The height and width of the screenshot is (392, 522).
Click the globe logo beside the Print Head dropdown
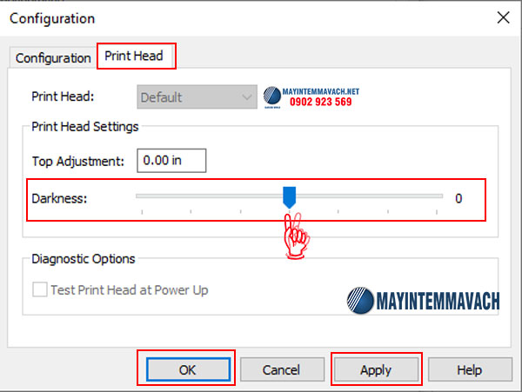(x=274, y=96)
